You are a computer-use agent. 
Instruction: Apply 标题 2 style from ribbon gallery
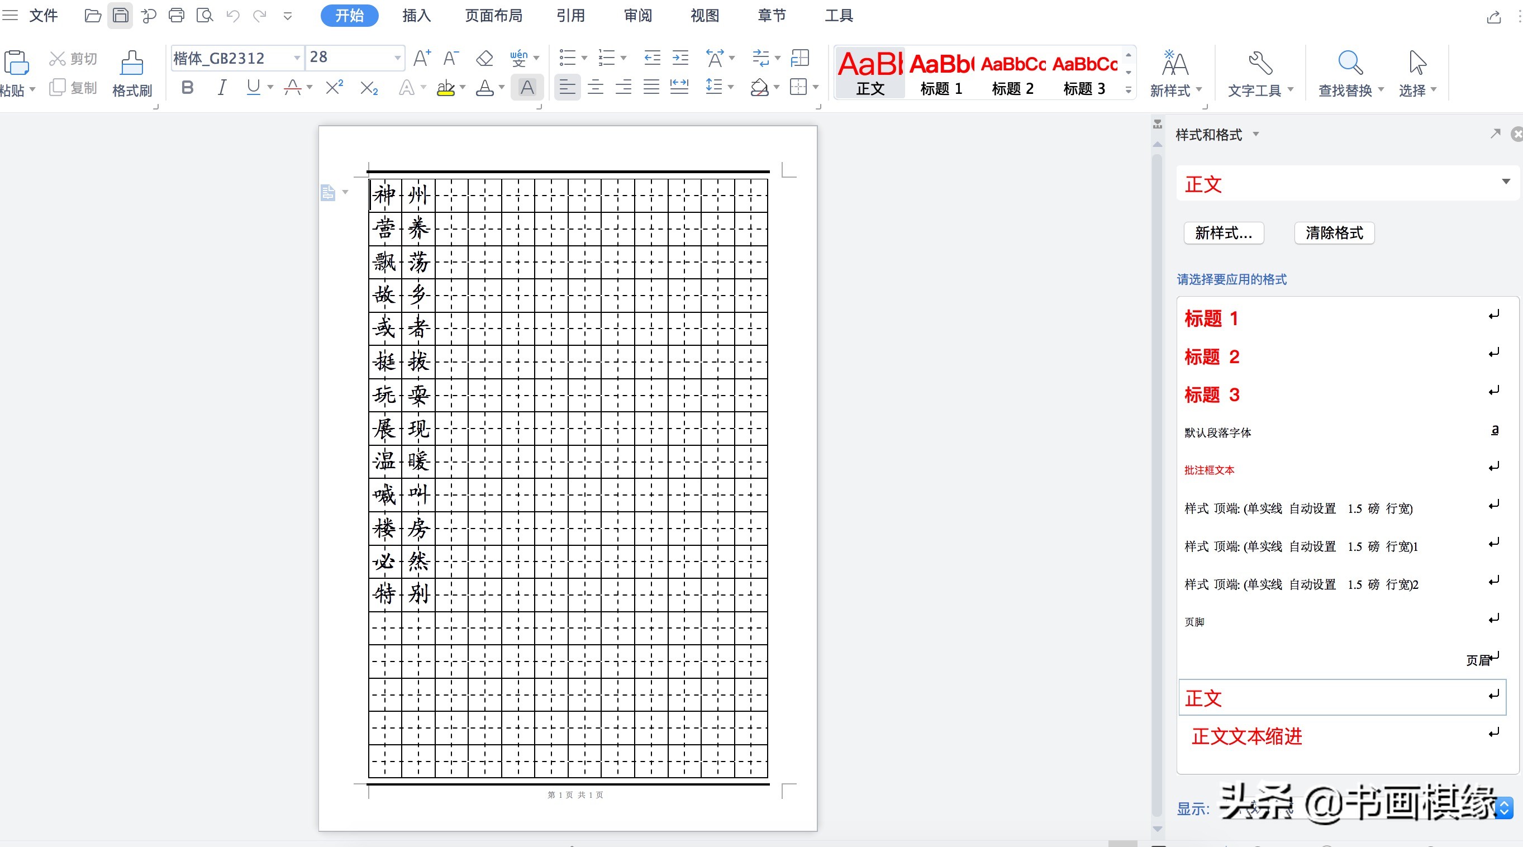coord(1012,74)
